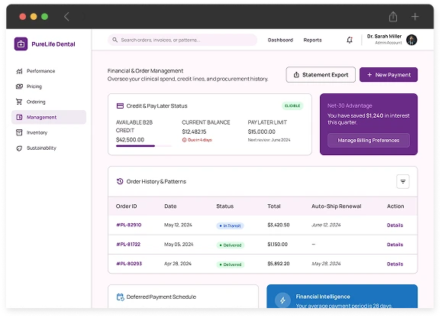Click the search magnifier icon

(115, 40)
